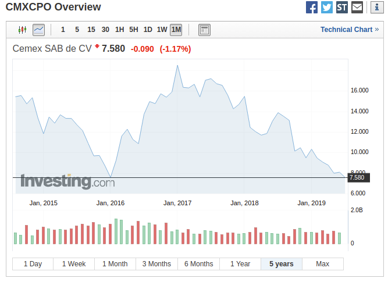
Task: Click the -0.090 price change value
Action: [x=143, y=49]
